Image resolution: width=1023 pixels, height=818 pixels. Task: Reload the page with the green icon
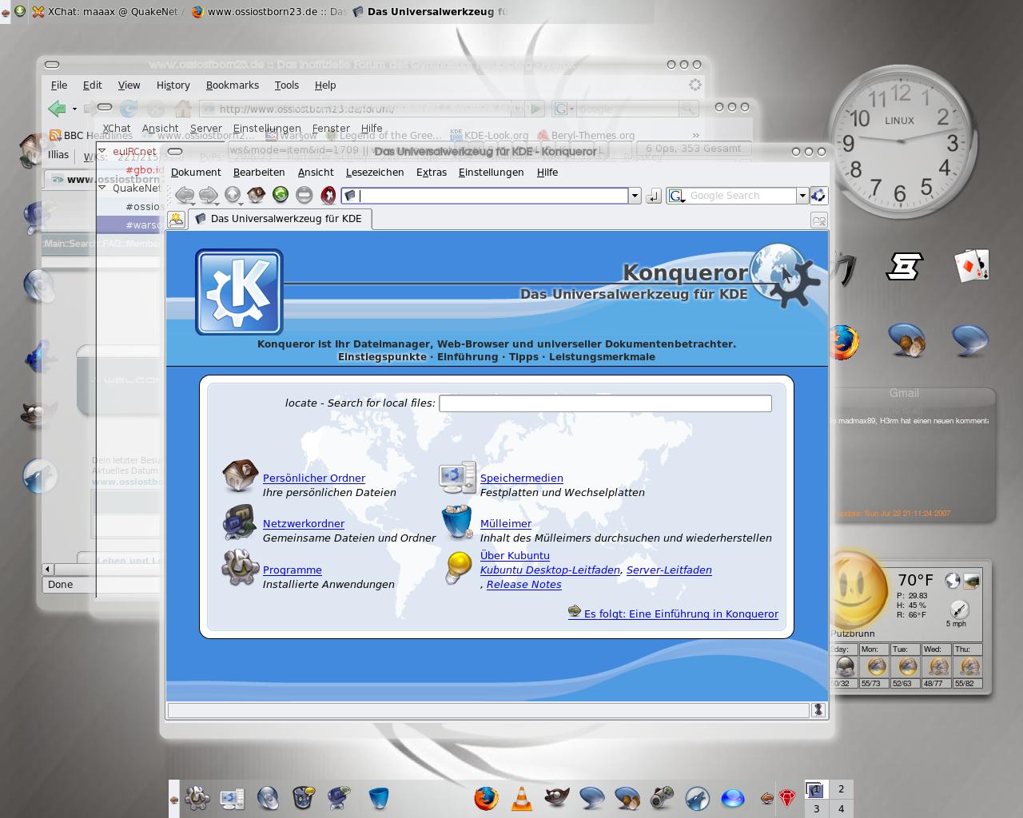[280, 194]
